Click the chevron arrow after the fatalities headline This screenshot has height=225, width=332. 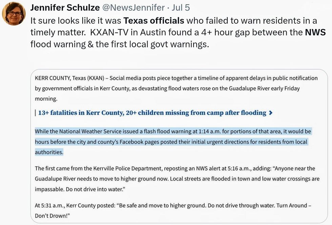[270, 113]
